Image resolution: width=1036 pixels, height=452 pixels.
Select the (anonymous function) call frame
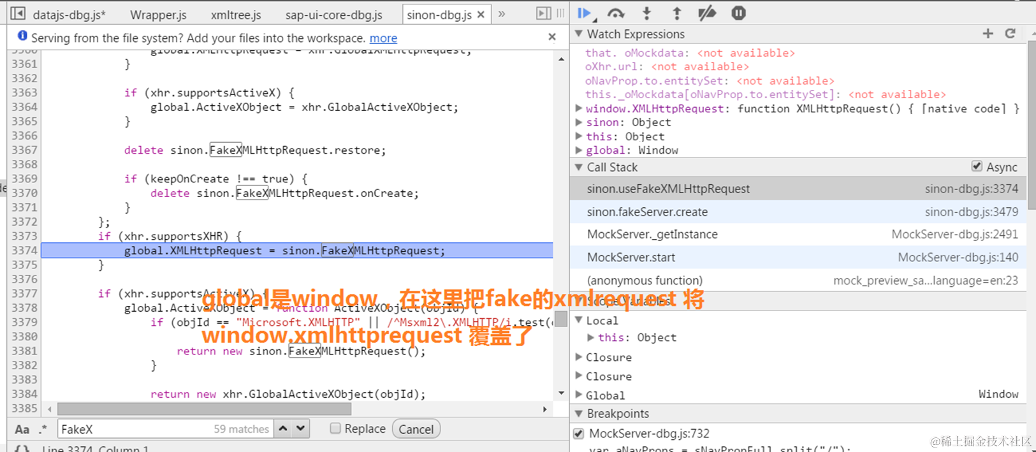pyautogui.click(x=798, y=280)
